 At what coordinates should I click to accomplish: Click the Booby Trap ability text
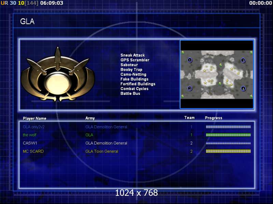click(x=131, y=70)
